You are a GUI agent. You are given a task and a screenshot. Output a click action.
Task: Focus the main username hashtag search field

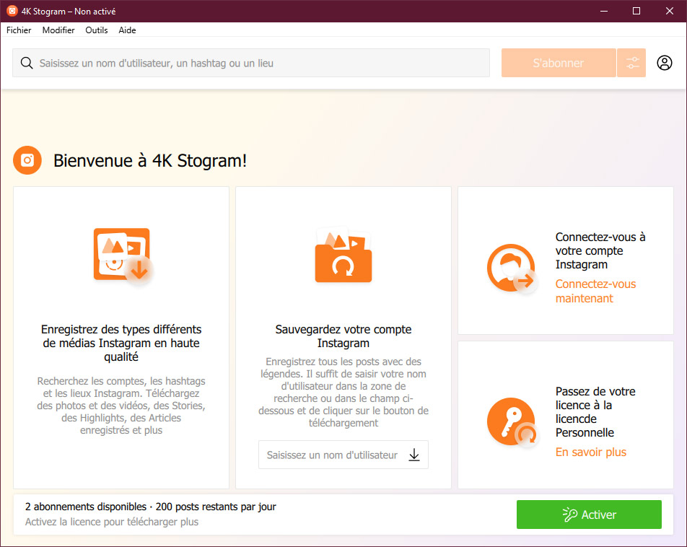pyautogui.click(x=251, y=63)
